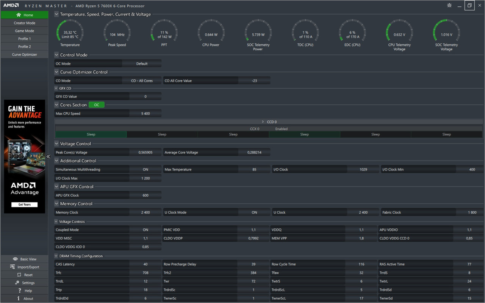Select the CO Mode 'CO - All Cores' value
Screen dimensions: 485x303
pyautogui.click(x=142, y=81)
